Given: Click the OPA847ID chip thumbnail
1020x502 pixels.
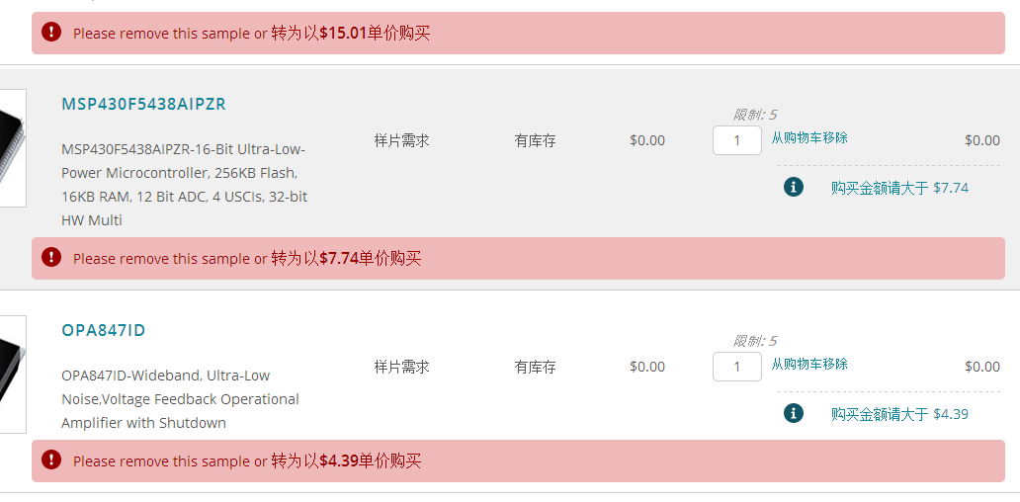Looking at the screenshot, I should 12,374.
